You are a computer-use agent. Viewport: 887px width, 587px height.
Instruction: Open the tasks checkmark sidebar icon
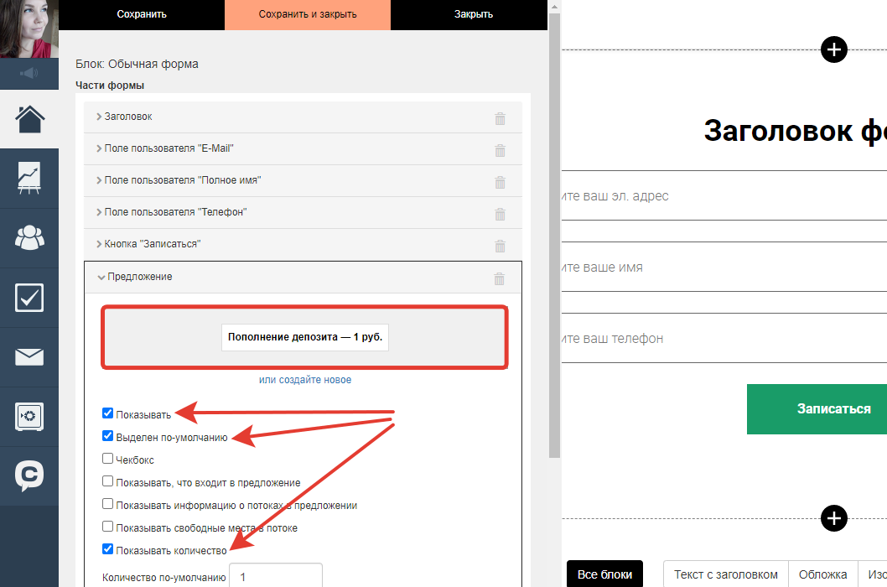tap(29, 298)
